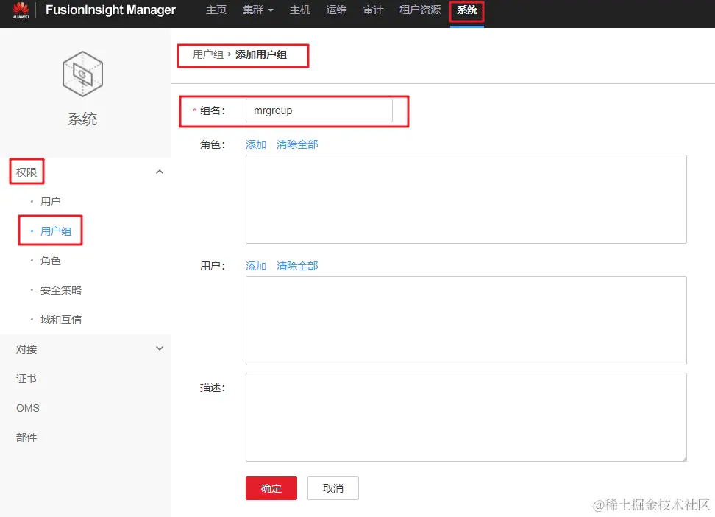This screenshot has height=517, width=715.
Task: Click FusionInsight Manager title
Action: pyautogui.click(x=110, y=10)
